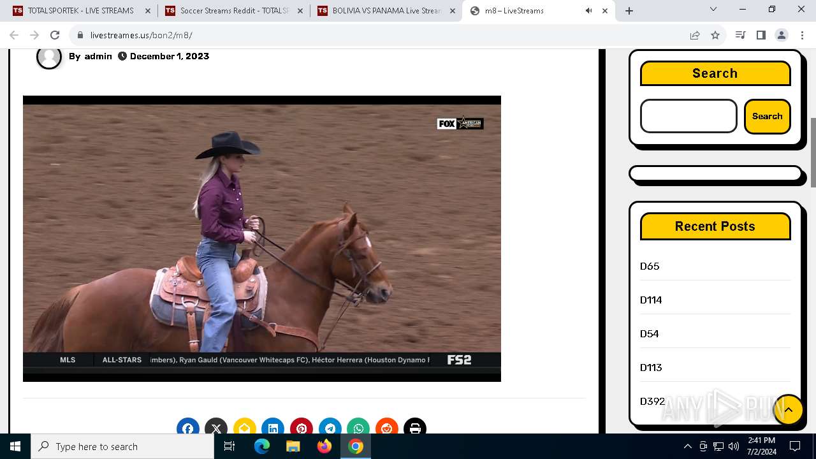Screen dimensions: 816x459
Task: Go back to the previous page
Action: [x=14, y=35]
